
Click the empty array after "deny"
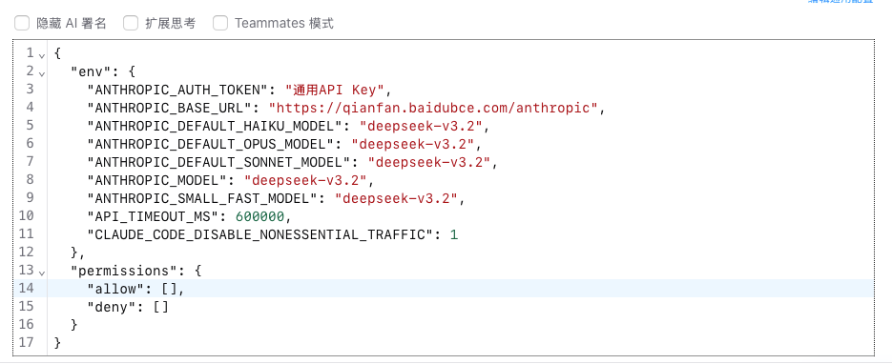tap(161, 307)
